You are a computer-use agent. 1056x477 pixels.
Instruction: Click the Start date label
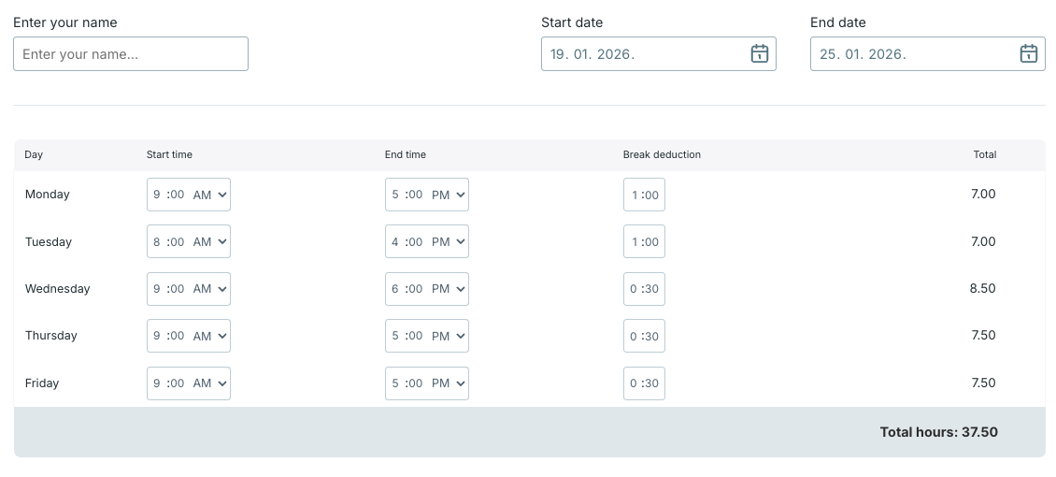[x=572, y=22]
